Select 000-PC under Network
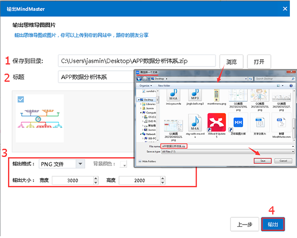The height and width of the screenshot is (238, 297). coord(152,138)
